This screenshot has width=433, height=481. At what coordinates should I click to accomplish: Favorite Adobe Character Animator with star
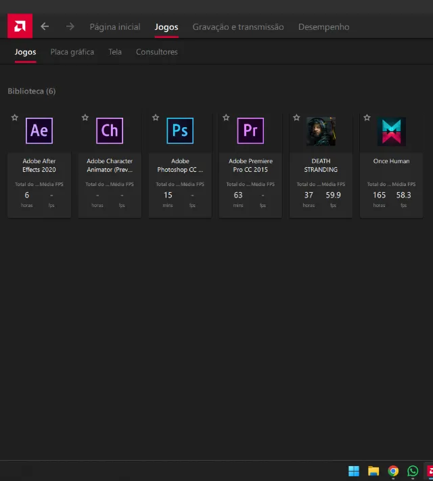(x=85, y=118)
